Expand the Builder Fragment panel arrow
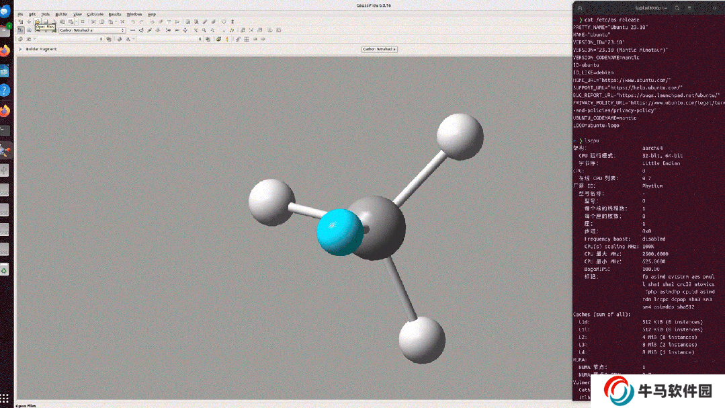 pyautogui.click(x=20, y=49)
